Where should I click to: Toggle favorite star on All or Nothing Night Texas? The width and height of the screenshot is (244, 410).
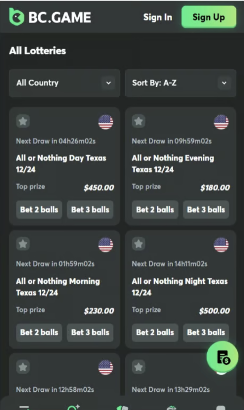pos(139,244)
